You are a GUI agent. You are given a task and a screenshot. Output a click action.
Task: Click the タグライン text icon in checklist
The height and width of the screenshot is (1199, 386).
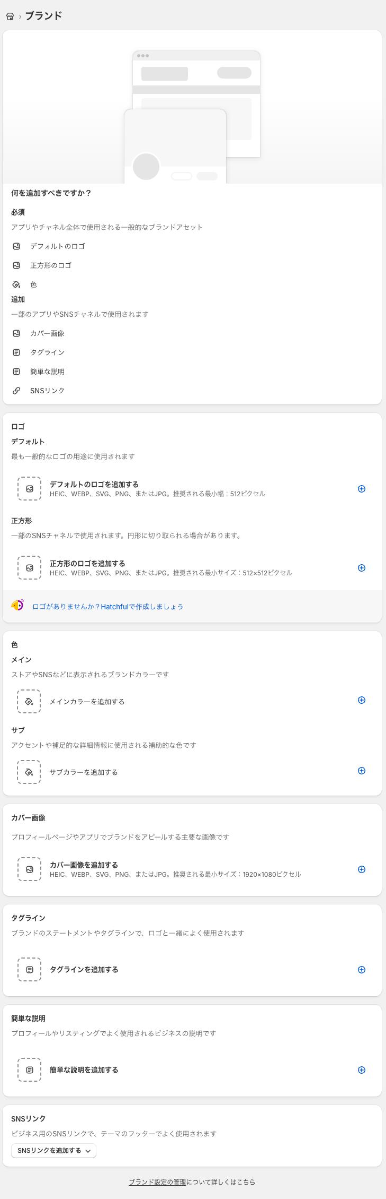(x=15, y=352)
